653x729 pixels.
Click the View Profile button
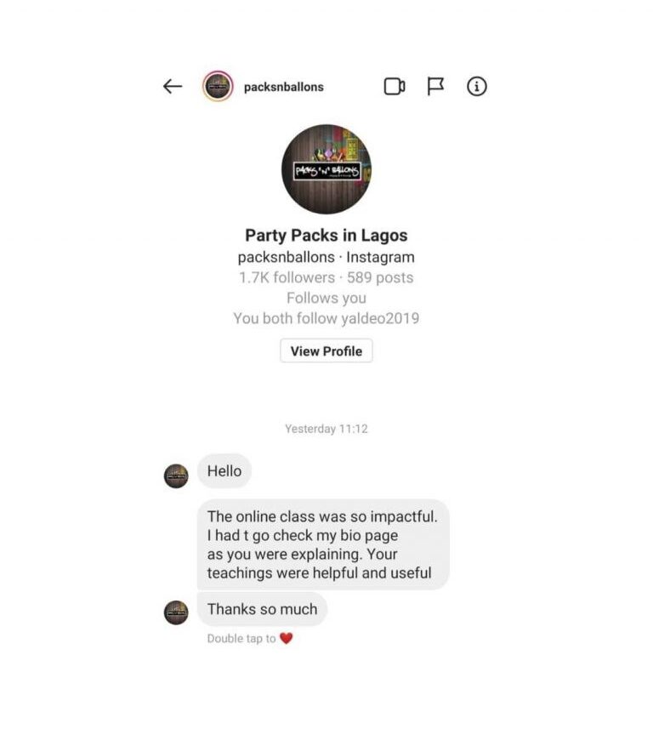pyautogui.click(x=326, y=351)
